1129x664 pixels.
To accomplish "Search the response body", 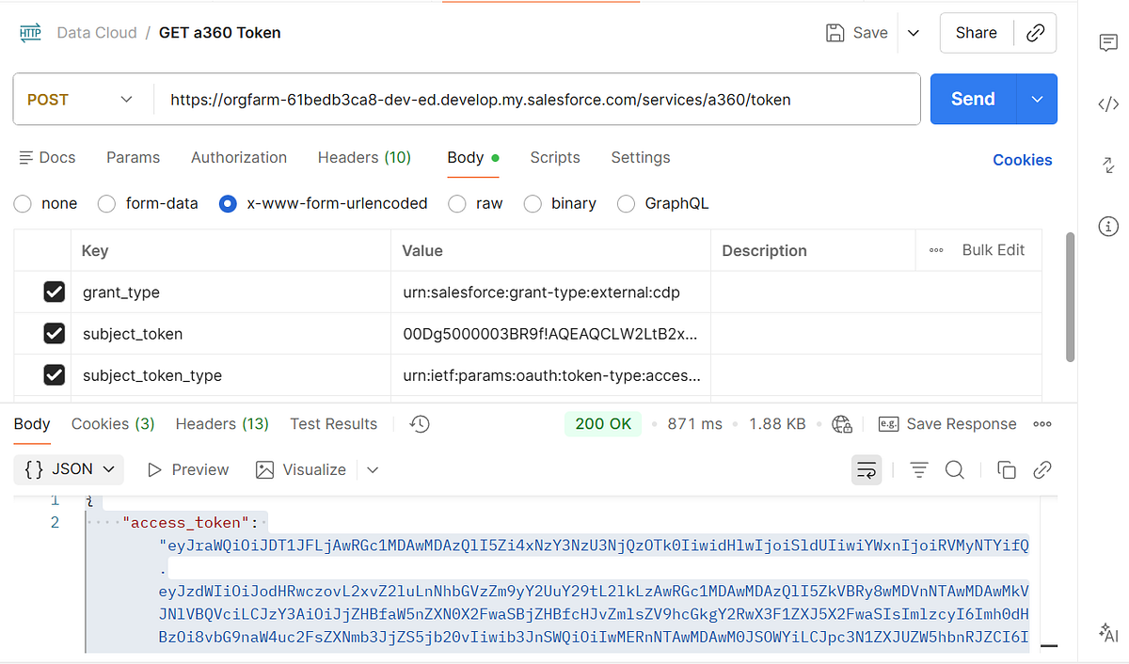I will click(954, 470).
